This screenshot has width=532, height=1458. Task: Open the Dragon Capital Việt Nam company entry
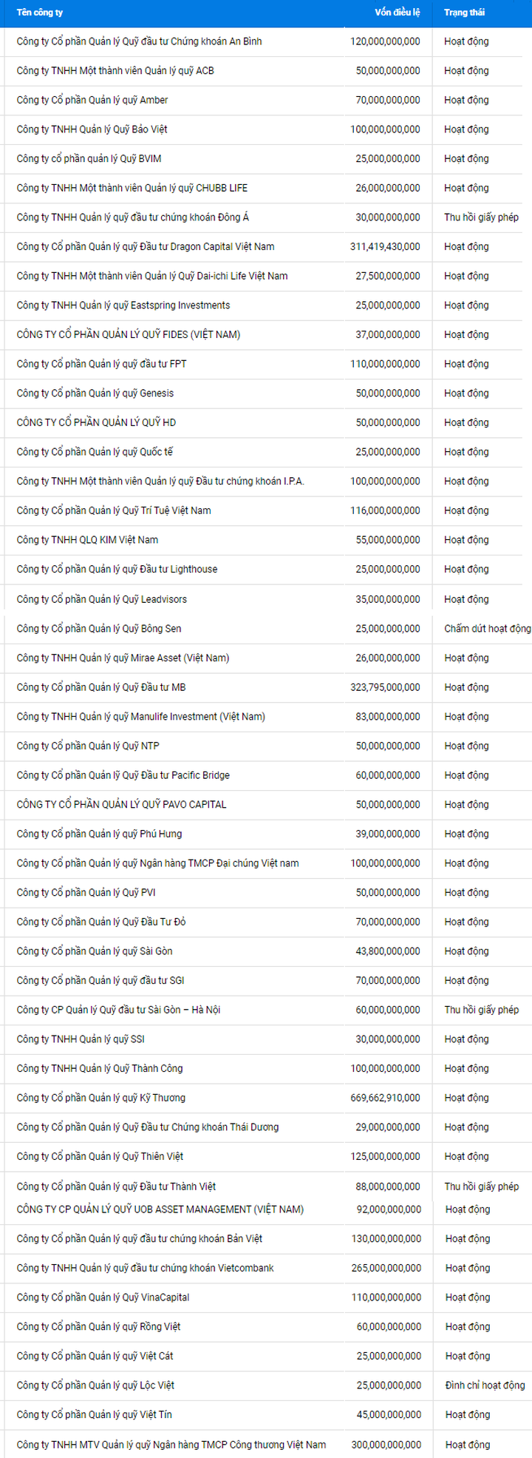tap(146, 246)
